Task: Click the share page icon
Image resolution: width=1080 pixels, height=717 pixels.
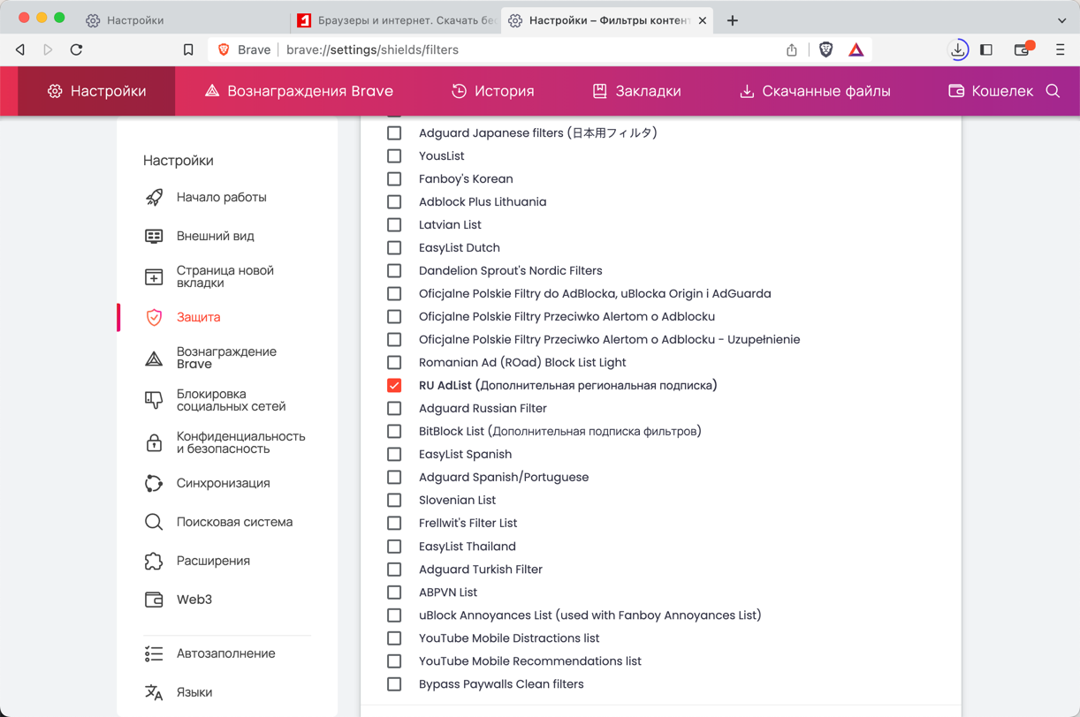Action: click(792, 50)
